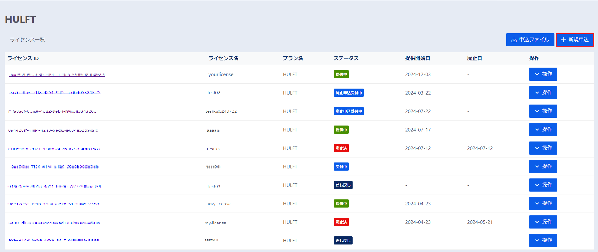Click the red 廃止済 badge dated 2024-07-12
598x252 pixels.
point(341,148)
